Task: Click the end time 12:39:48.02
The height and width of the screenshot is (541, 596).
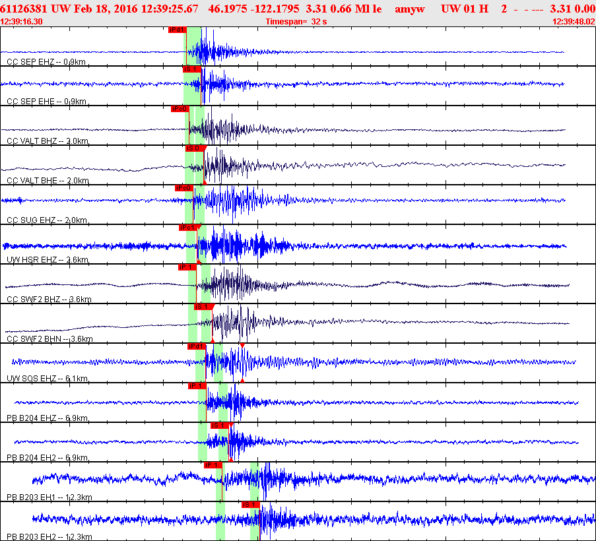Action: (x=574, y=22)
